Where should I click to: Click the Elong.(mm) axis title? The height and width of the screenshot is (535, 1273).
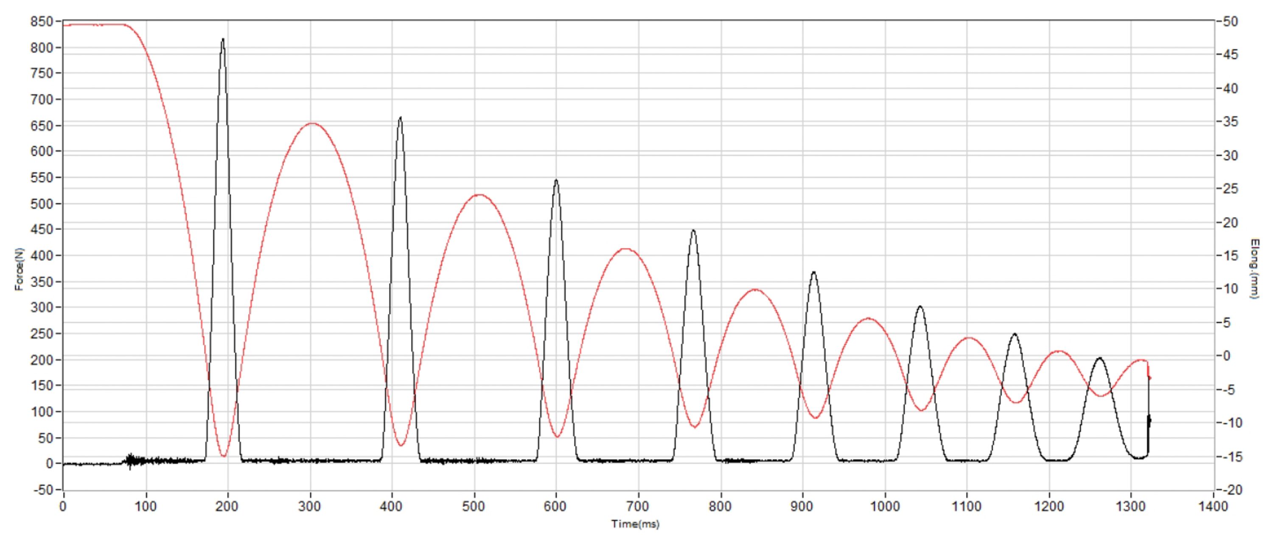pyautogui.click(x=1256, y=268)
